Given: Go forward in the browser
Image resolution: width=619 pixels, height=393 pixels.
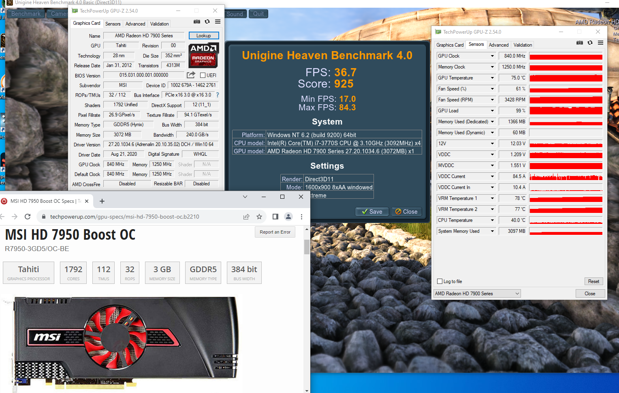Looking at the screenshot, I should pyautogui.click(x=15, y=217).
